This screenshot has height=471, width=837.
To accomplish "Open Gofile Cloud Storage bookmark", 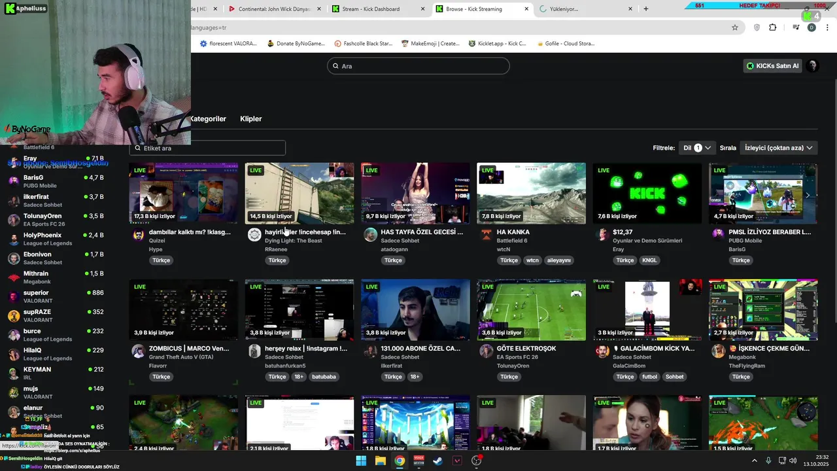I will [x=565, y=43].
